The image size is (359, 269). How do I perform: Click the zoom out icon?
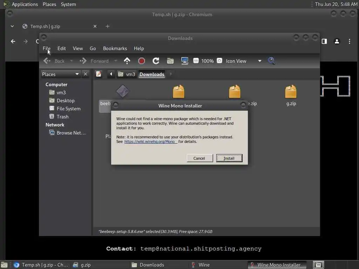(196, 61)
